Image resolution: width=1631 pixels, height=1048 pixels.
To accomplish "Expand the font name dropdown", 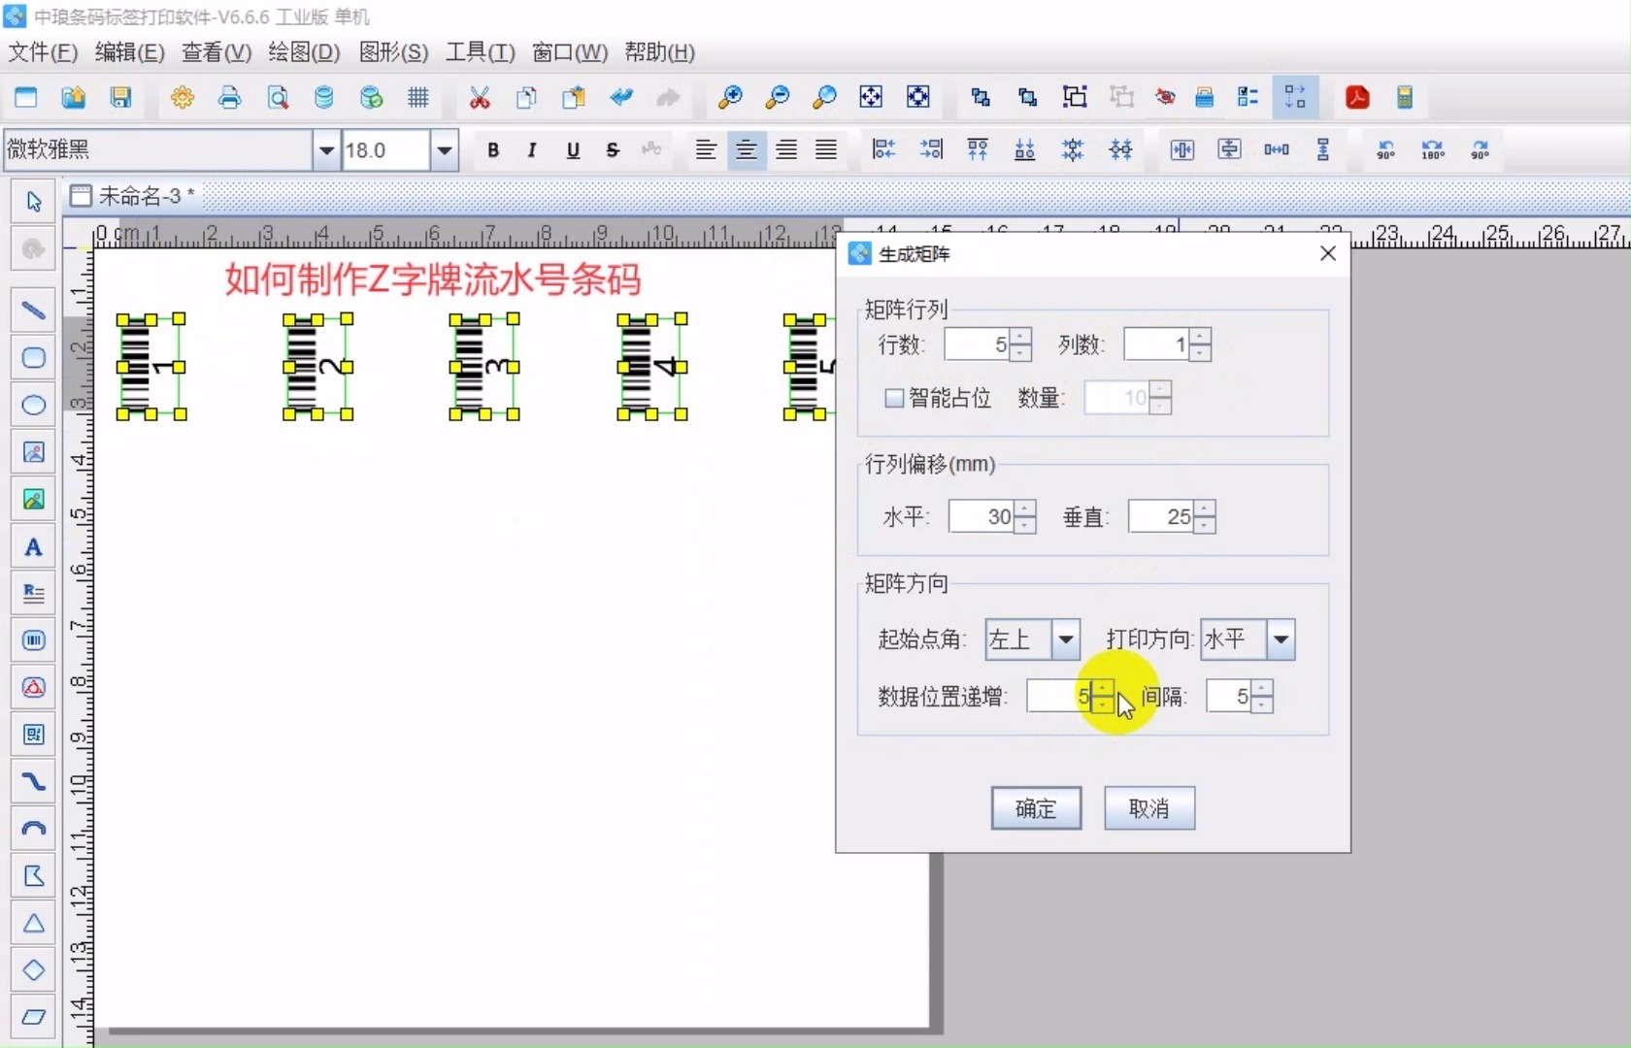I will (x=326, y=150).
